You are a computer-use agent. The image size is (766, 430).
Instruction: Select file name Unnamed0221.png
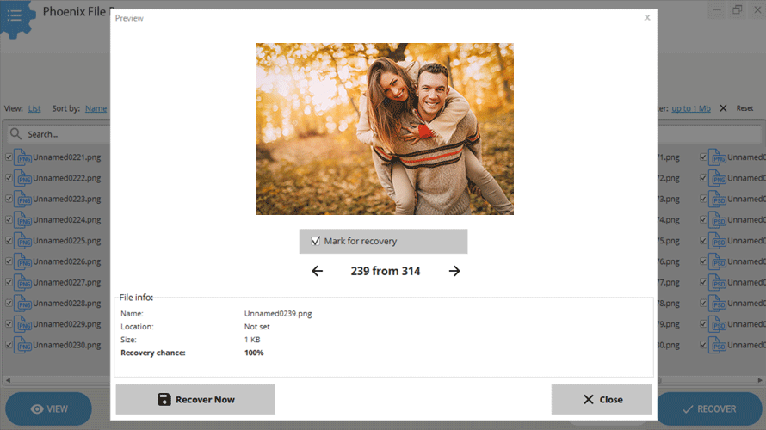pos(67,157)
